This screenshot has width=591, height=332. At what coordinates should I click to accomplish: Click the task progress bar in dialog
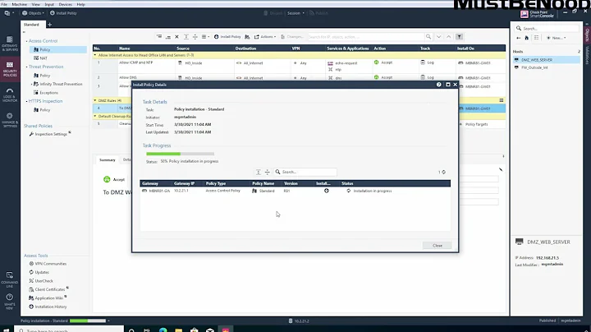point(180,154)
